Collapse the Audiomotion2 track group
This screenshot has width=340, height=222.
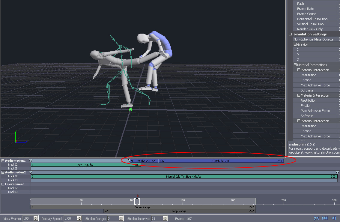pos(3,172)
